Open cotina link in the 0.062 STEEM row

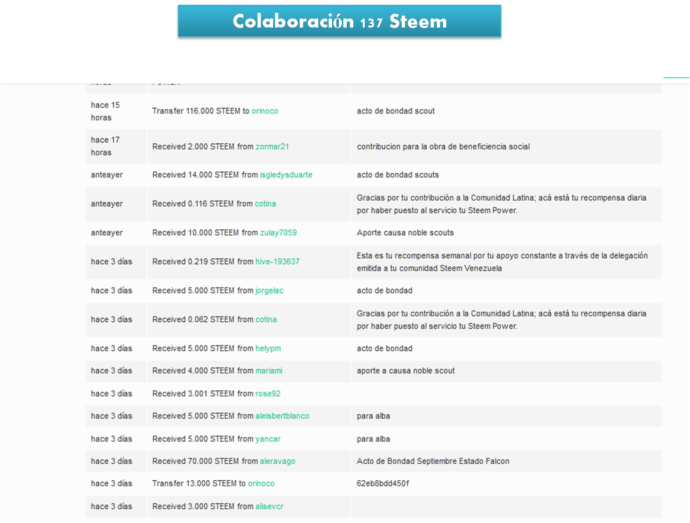(x=266, y=319)
